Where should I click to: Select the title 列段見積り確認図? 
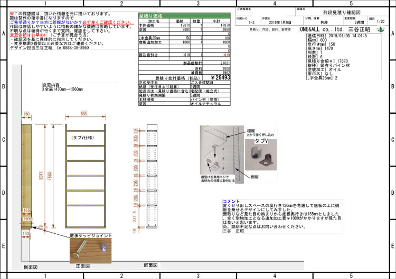342,12
